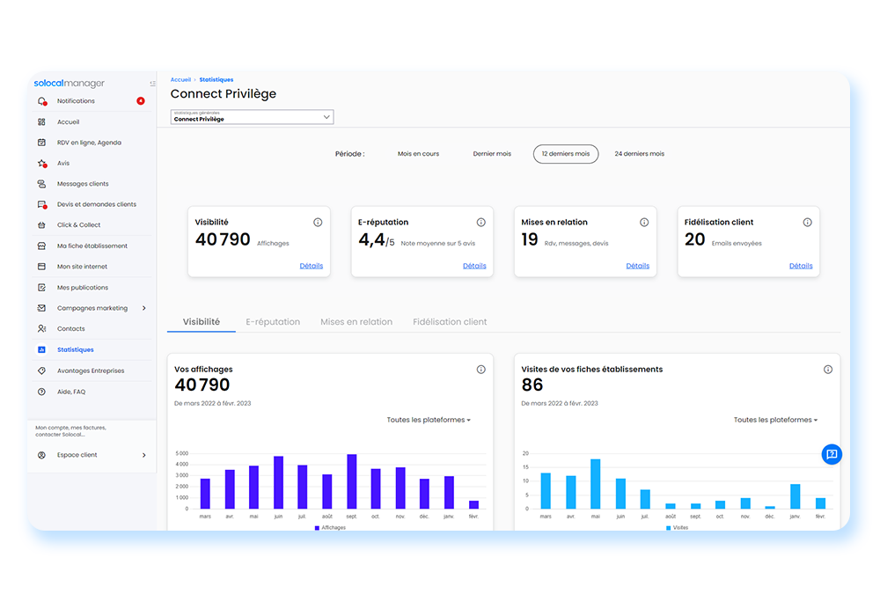The width and height of the screenshot is (880, 616).
Task: Click the Avis star icon
Action: click(x=42, y=164)
